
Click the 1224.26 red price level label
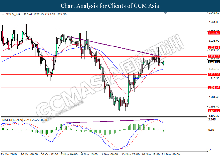pyautogui.click(x=214, y=56)
